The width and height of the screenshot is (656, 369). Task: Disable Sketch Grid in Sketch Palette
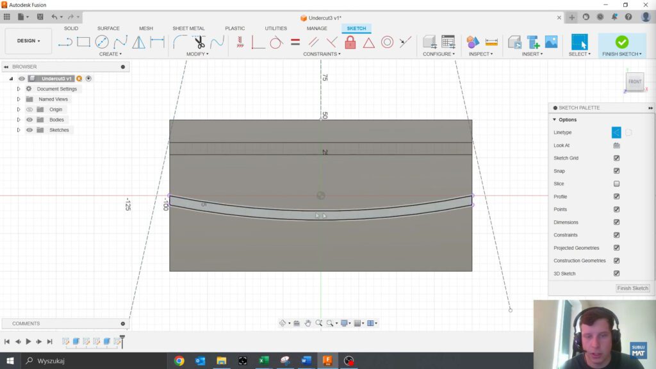pos(616,158)
